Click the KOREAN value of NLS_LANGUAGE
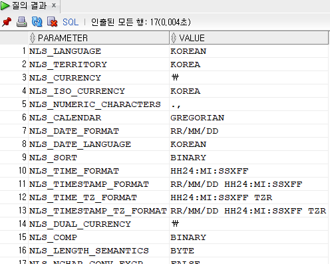The height and width of the screenshot is (264, 330). point(249,51)
